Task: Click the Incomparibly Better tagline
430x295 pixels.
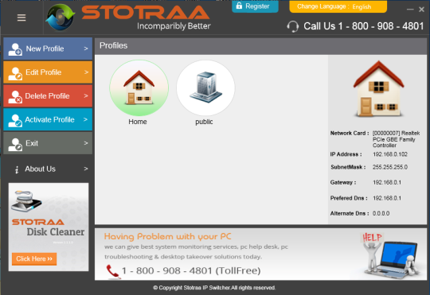Action: click(x=174, y=26)
